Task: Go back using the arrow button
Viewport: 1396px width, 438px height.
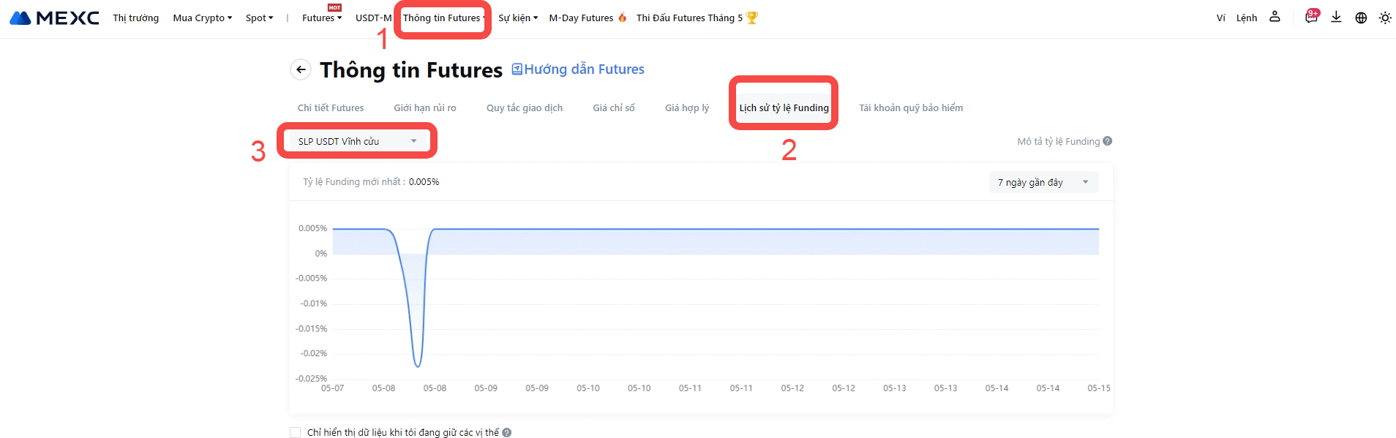Action: [x=301, y=69]
